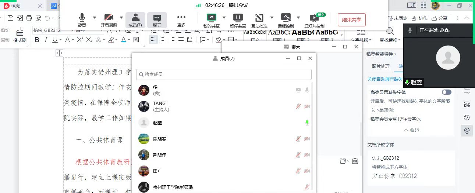Switch to the 图片处理 tab
The height and width of the screenshot is (193, 475).
(380, 66)
